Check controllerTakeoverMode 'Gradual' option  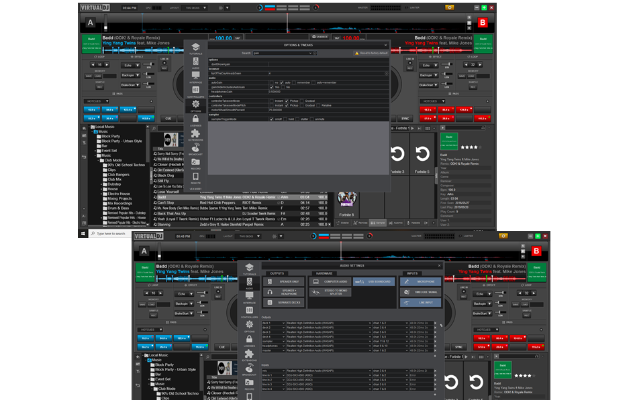[x=302, y=101]
